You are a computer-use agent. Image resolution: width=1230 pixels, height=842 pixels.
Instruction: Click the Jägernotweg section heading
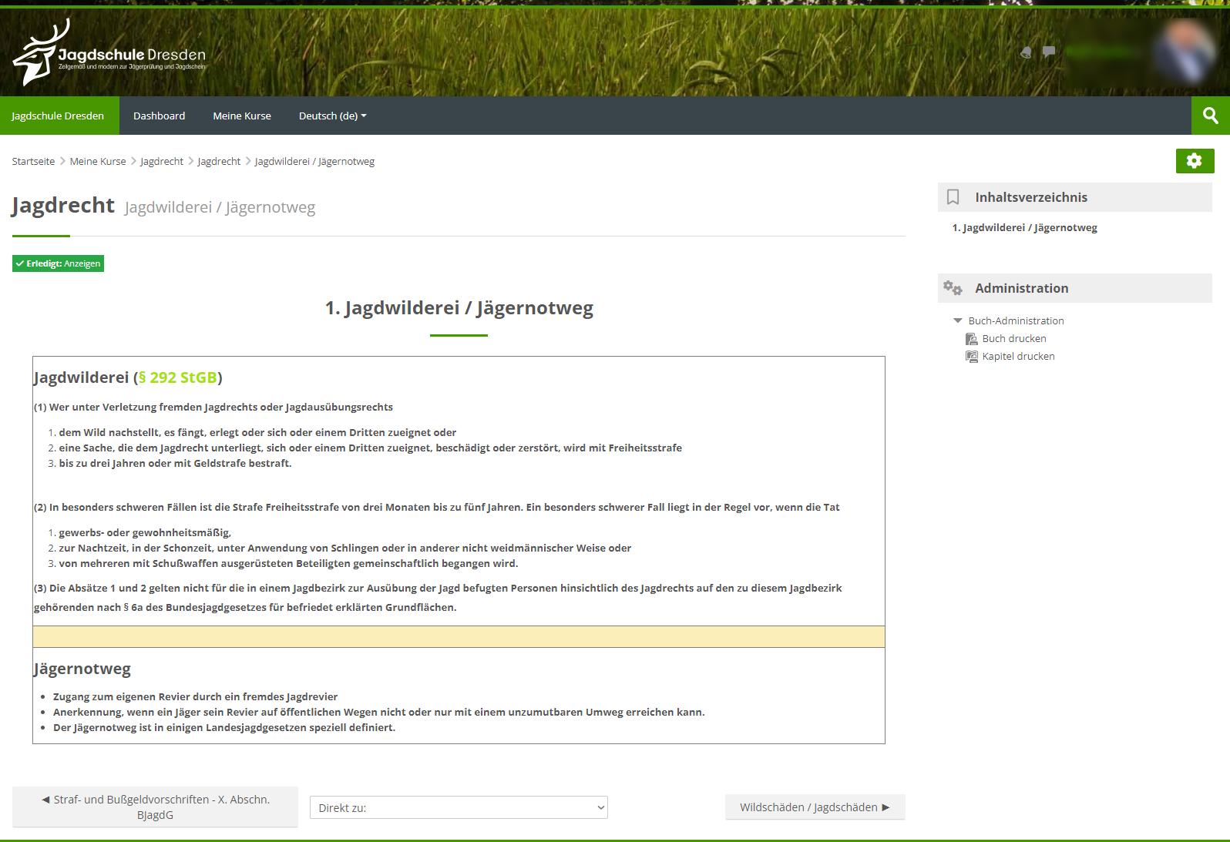tap(82, 669)
